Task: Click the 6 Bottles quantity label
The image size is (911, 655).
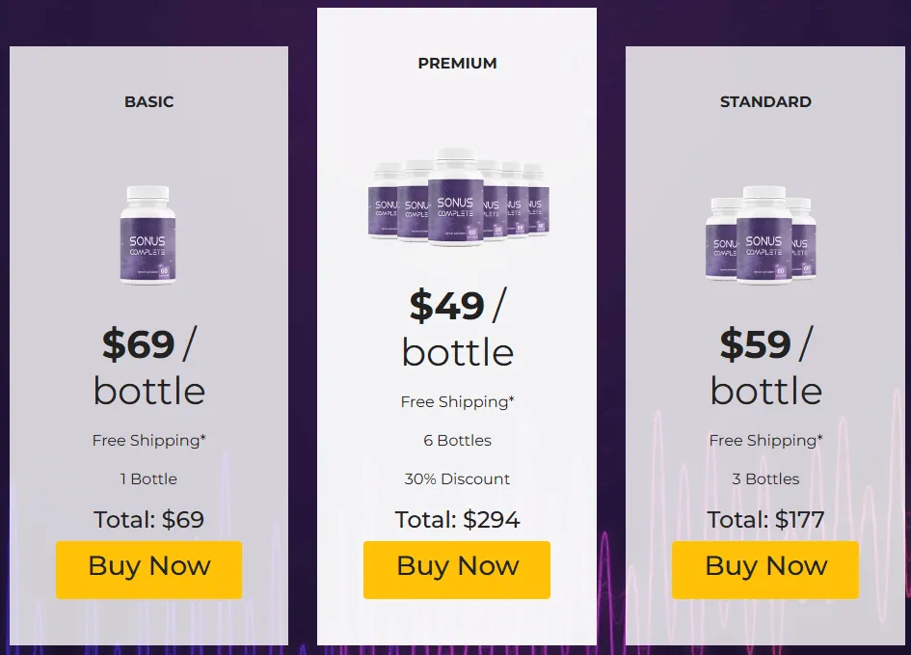Action: coord(456,440)
